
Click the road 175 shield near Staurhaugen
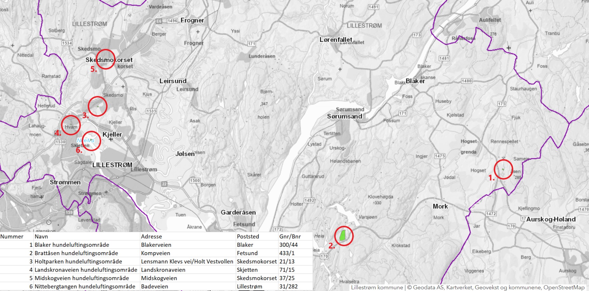501,104
